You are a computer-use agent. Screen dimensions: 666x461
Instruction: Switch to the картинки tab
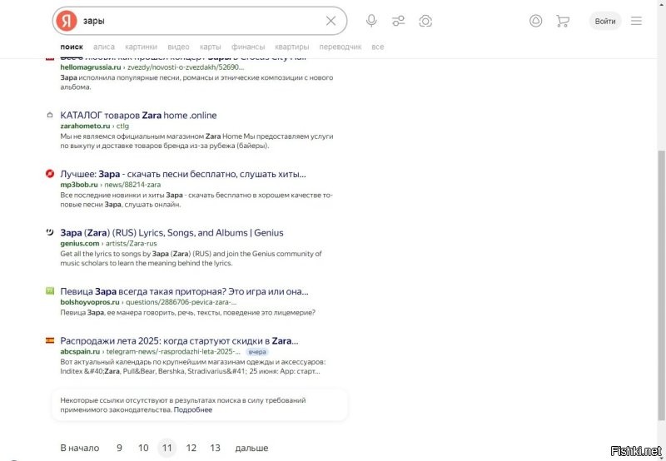(141, 47)
